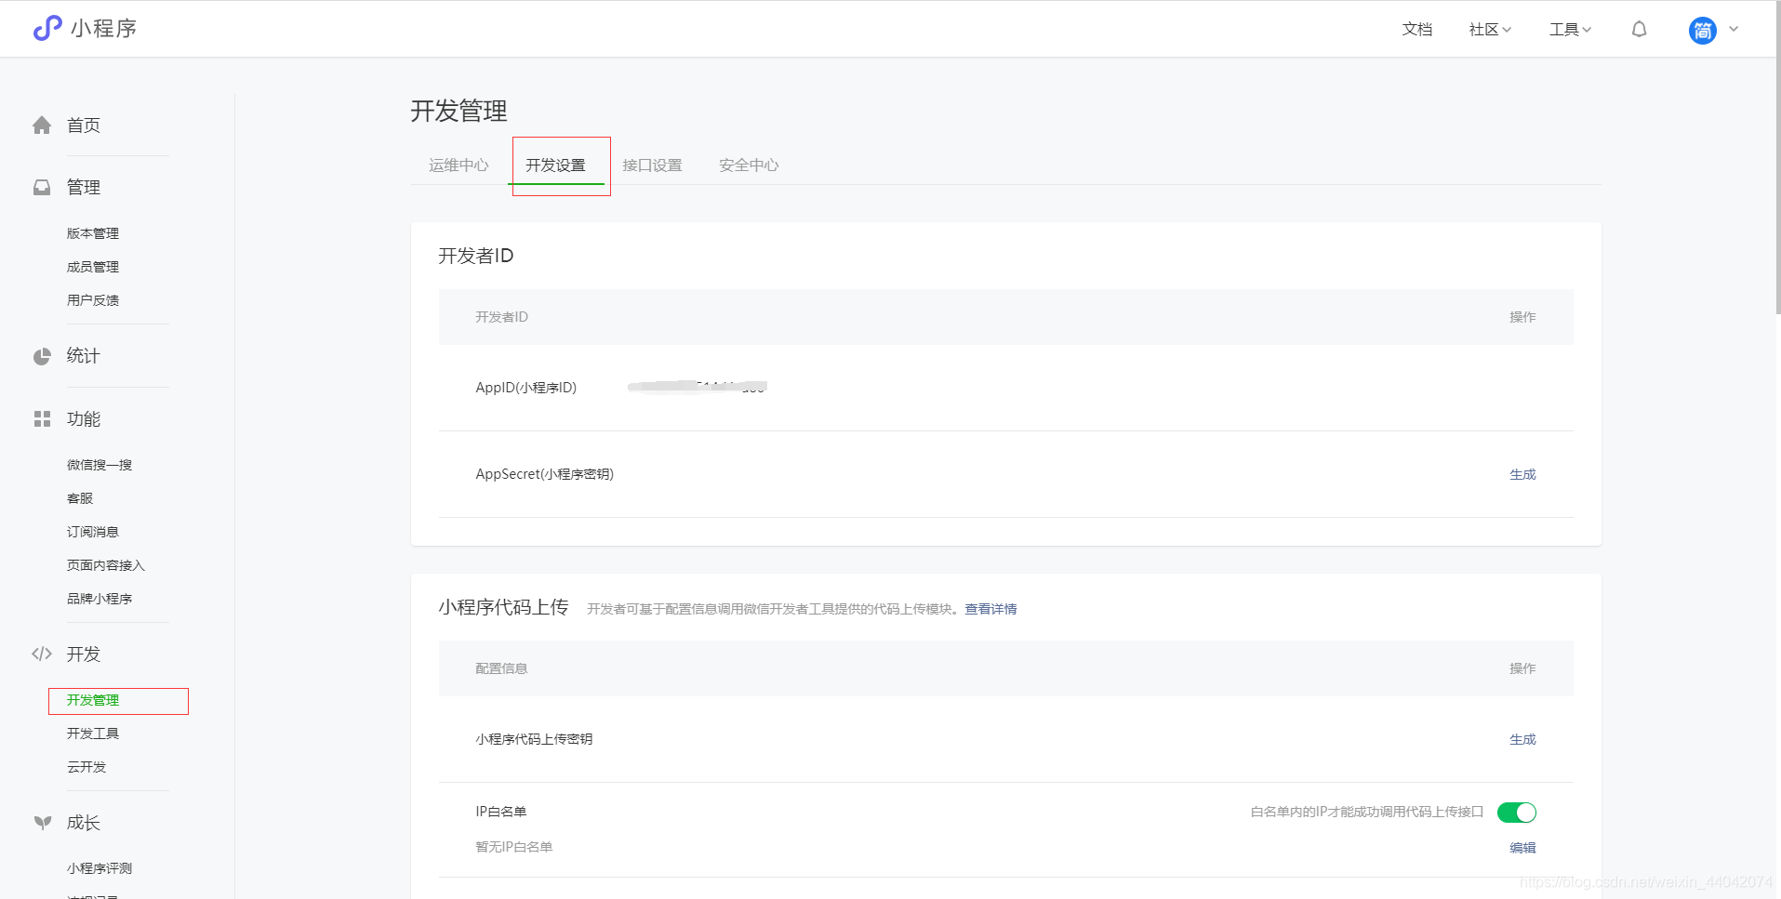Open 客服 in the sidebar
Viewport: 1781px width, 899px height.
[x=80, y=498]
